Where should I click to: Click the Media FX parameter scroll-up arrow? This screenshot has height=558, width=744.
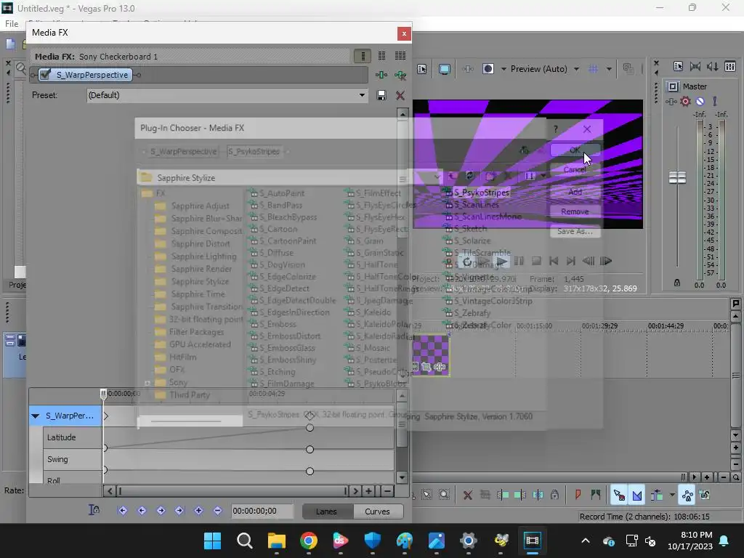403,114
